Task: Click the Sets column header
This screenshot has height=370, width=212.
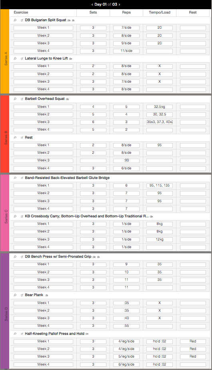Action: click(x=93, y=12)
